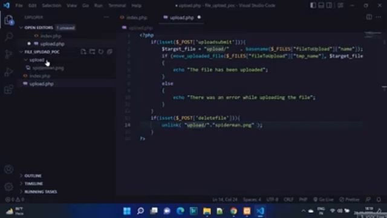Open File Explorer from the taskbar
The image size is (387, 218).
pos(207,211)
